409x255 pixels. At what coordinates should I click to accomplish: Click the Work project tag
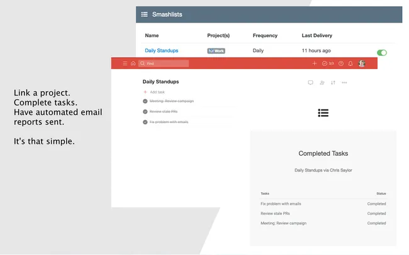[x=216, y=50]
